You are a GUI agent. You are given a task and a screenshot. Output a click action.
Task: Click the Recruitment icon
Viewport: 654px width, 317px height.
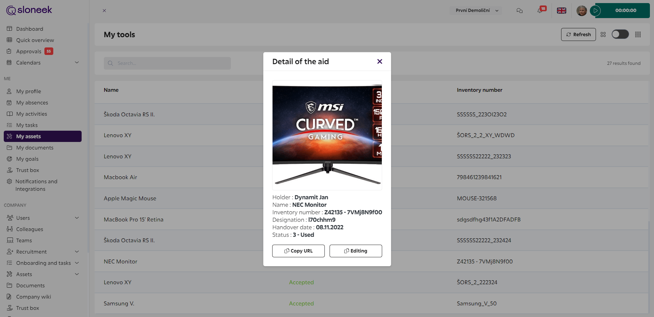click(x=10, y=252)
